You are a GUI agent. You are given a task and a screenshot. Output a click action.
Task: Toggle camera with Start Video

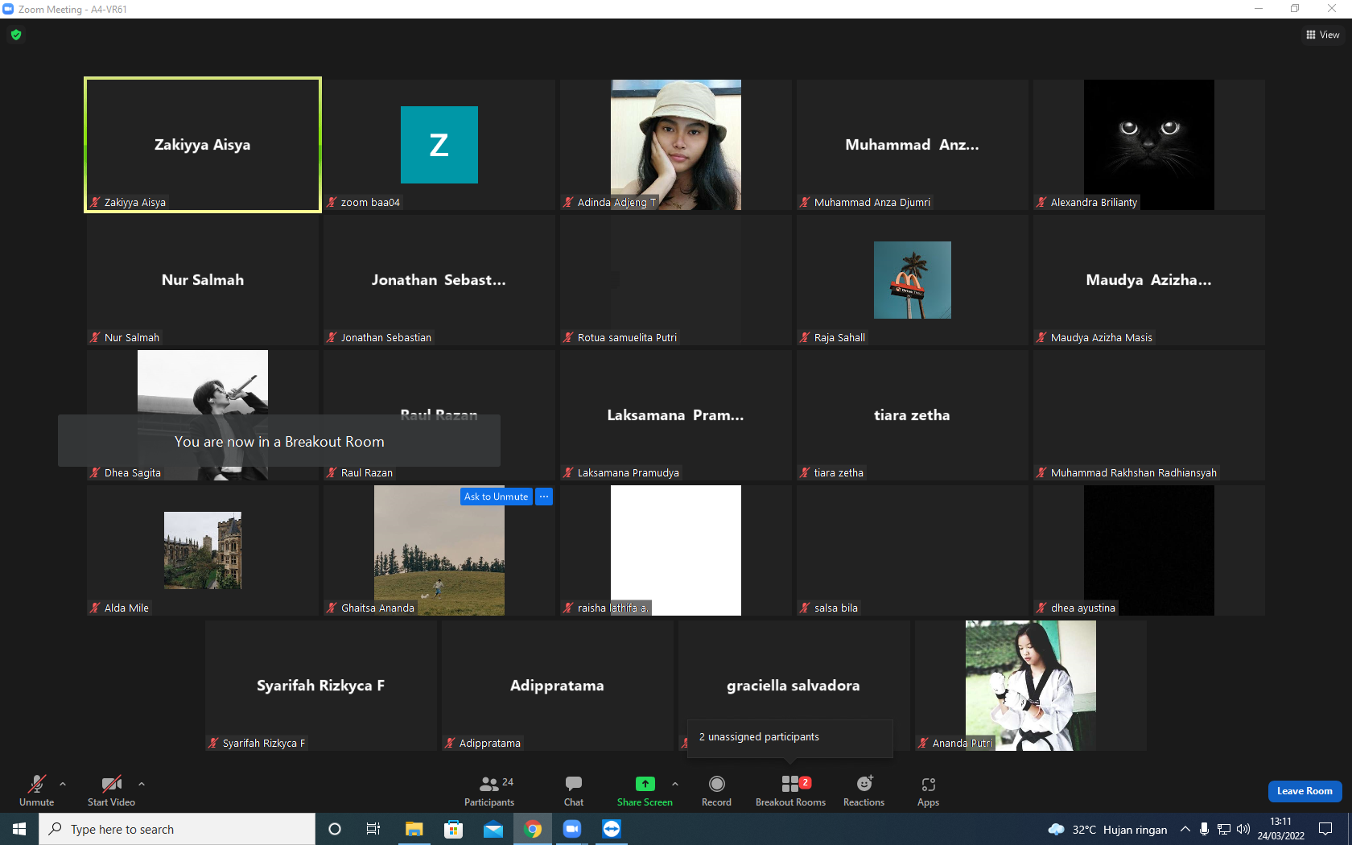click(111, 790)
